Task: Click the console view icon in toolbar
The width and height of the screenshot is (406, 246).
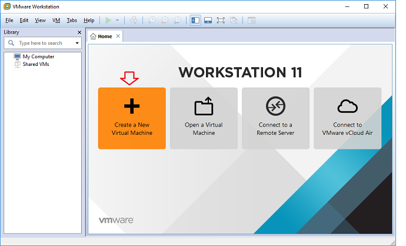Action: pos(251,20)
